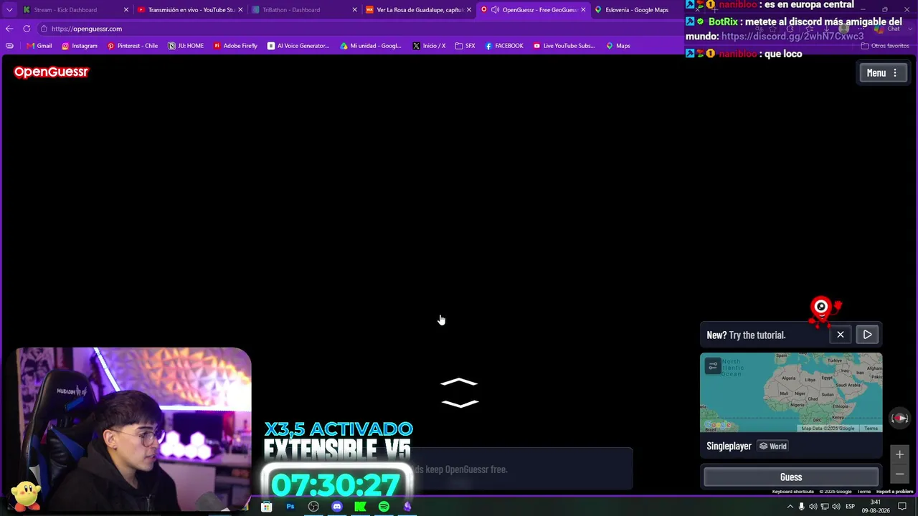Open the Microsoft Store taskbar icon

(266, 507)
